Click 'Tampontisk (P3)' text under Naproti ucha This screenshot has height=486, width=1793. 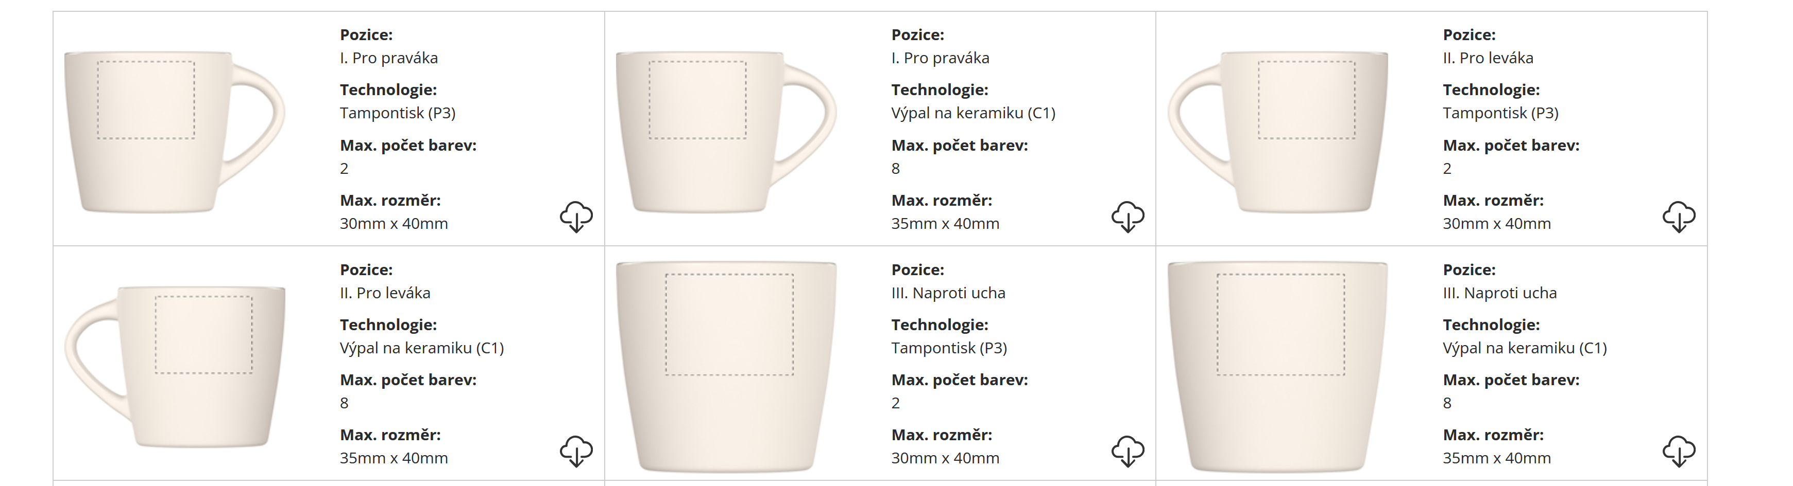[x=949, y=348]
